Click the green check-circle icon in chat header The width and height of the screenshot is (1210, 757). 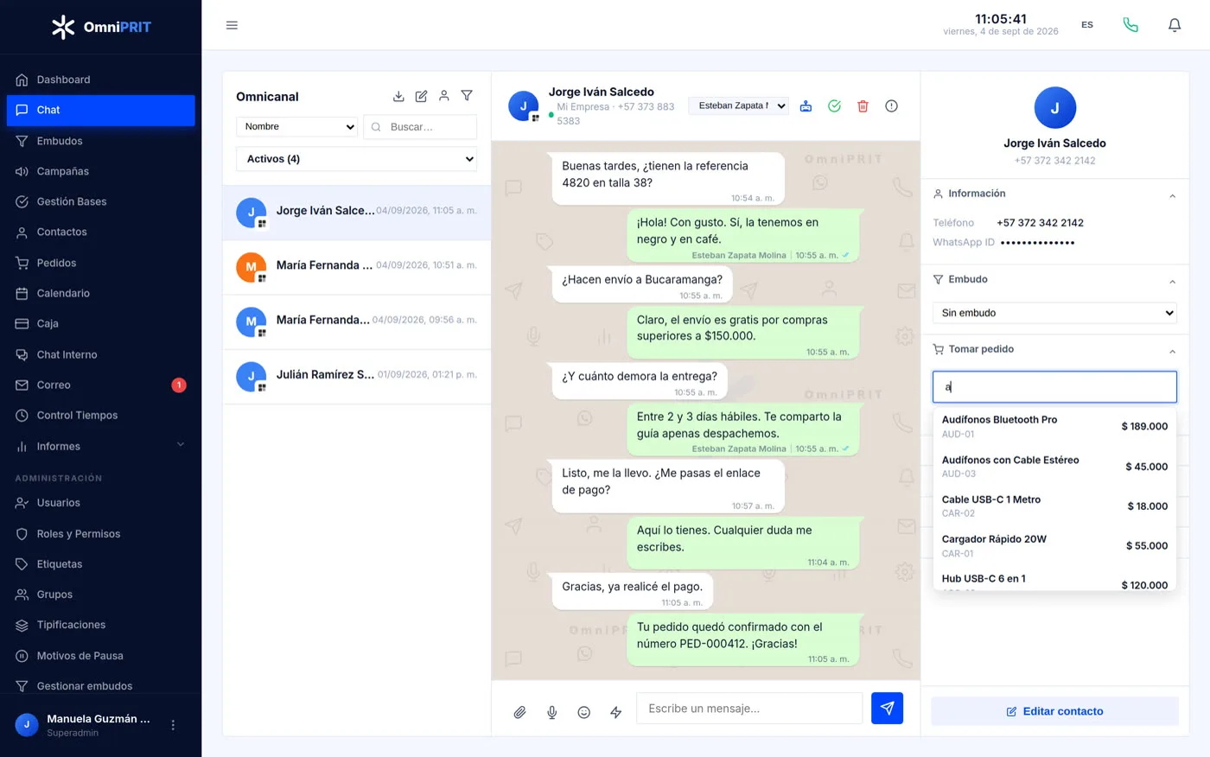point(834,106)
